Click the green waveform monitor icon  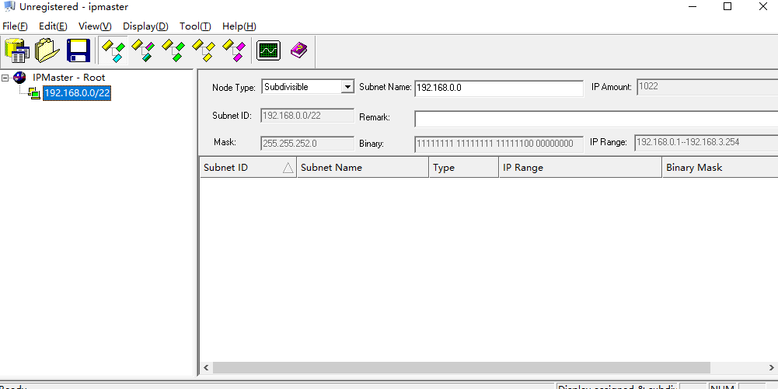point(268,51)
